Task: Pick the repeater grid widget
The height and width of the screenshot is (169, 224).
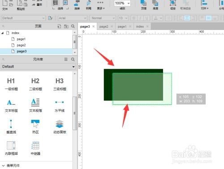Action: tap(35, 148)
